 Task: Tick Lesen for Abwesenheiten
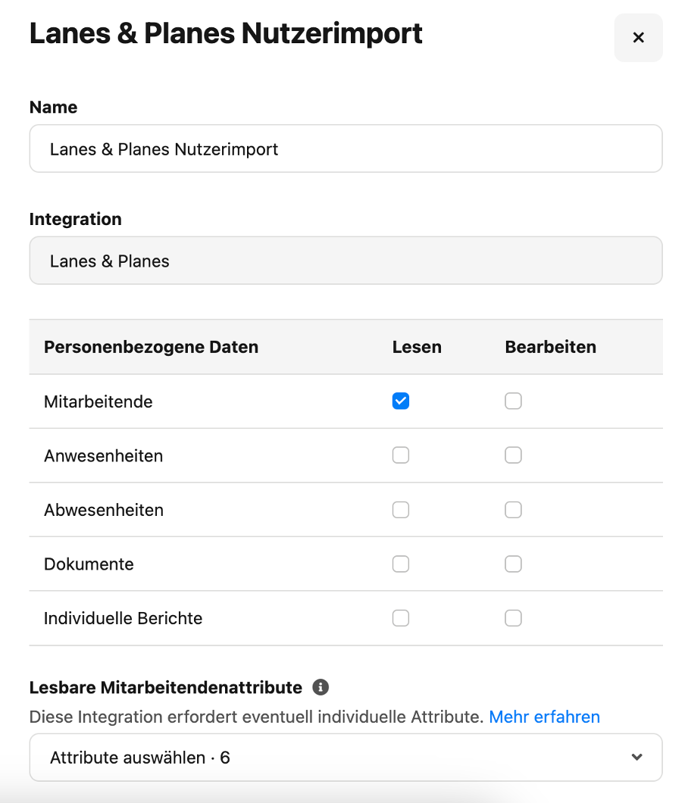[x=401, y=510]
